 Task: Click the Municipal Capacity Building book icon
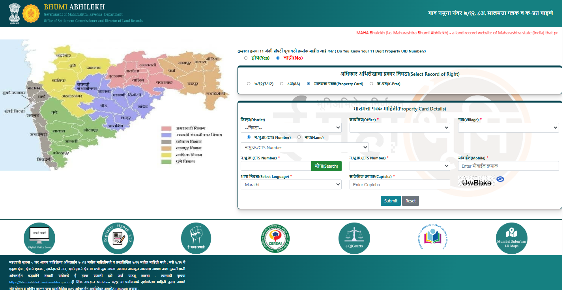pyautogui.click(x=433, y=238)
